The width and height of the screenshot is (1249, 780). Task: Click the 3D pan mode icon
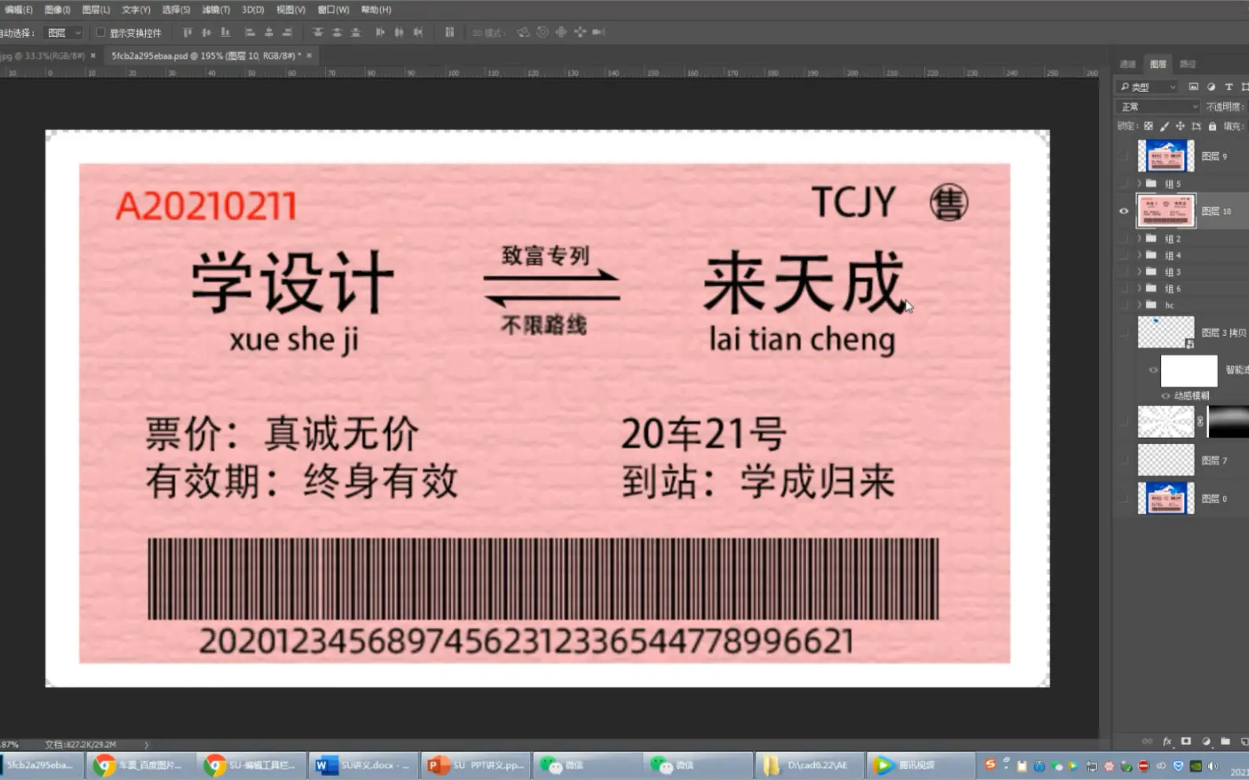pyautogui.click(x=561, y=32)
